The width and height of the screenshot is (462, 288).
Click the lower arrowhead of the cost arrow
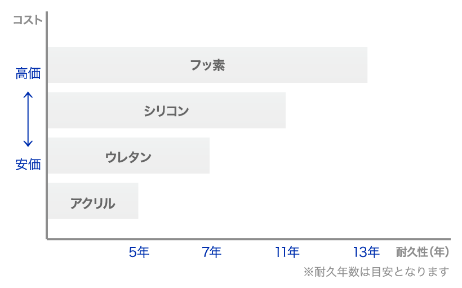[x=28, y=144]
